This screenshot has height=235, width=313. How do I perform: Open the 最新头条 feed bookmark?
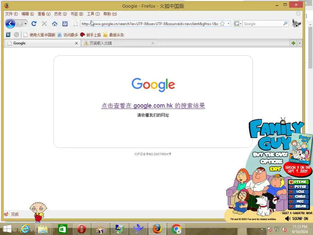pyautogui.click(x=114, y=35)
